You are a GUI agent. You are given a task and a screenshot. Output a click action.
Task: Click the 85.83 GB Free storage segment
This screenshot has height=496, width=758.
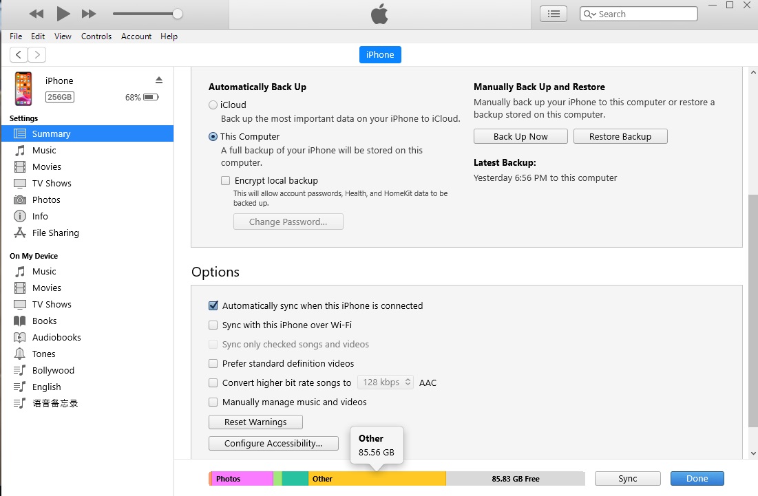pyautogui.click(x=516, y=479)
